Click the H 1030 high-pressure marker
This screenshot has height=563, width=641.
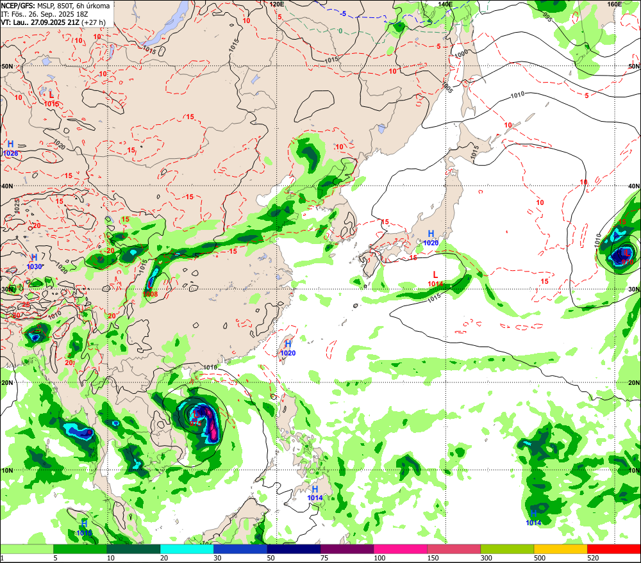[x=35, y=262]
